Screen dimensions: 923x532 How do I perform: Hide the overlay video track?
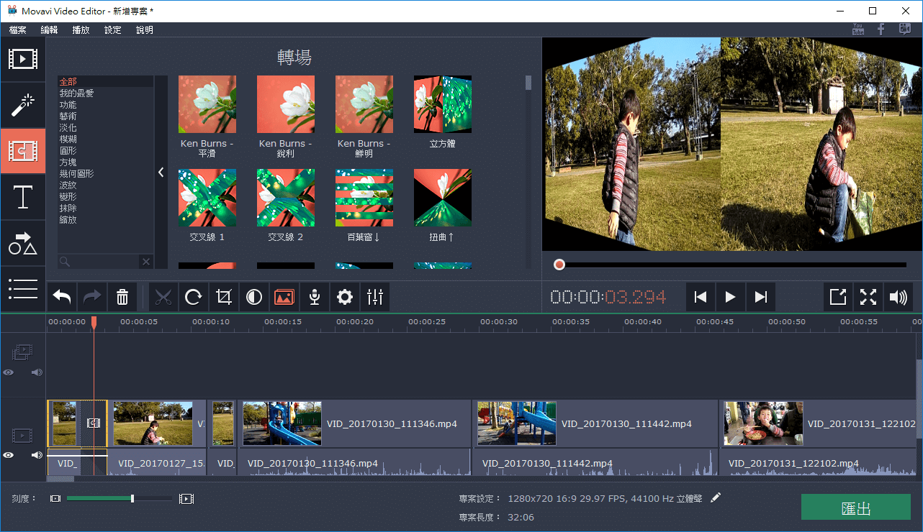click(8, 372)
